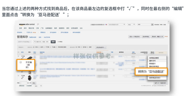Click the flag icon beside the logo
The width and height of the screenshot is (188, 96).
[x=38, y=24]
